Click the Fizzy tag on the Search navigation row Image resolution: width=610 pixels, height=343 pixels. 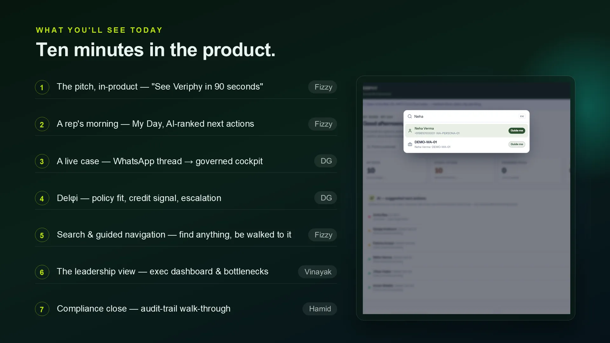click(x=322, y=235)
